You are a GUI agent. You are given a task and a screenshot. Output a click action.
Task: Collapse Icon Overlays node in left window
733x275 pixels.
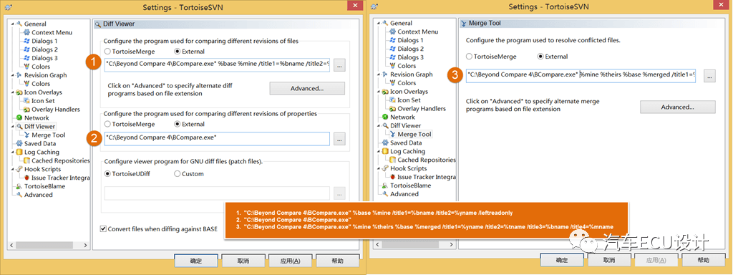coord(13,92)
